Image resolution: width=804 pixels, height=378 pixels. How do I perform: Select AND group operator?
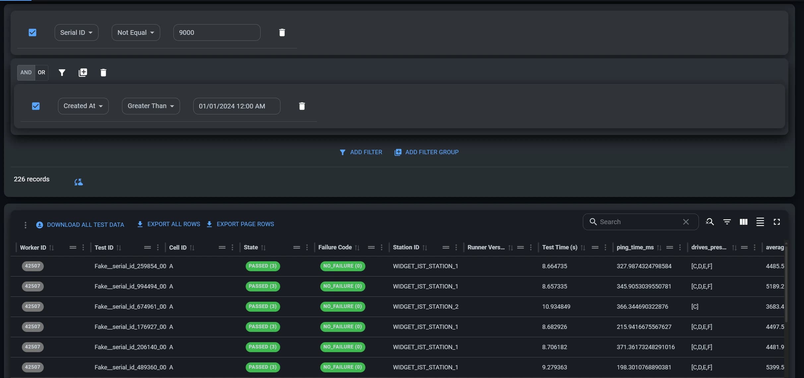26,73
